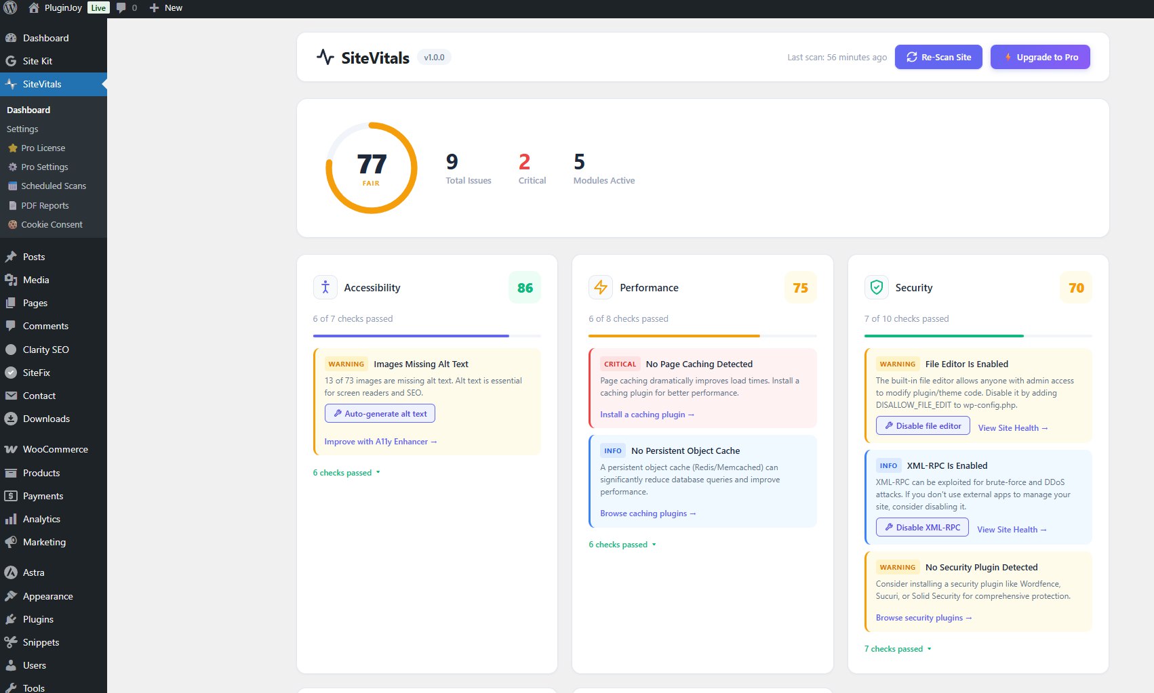Screen dimensions: 1154x693
Task: Select the WooCommerce sidebar icon
Action: click(x=10, y=449)
